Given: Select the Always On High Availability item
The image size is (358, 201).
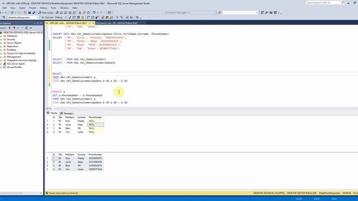Looking at the screenshot, I should click(21, 54).
